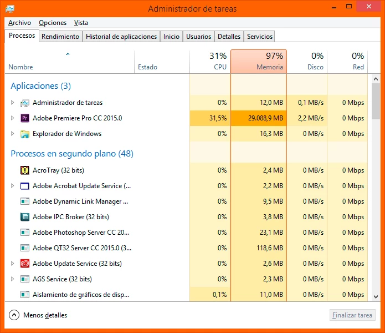The image size is (385, 333).
Task: Click the Aislamiento de gráficos icon
Action: coord(24,295)
